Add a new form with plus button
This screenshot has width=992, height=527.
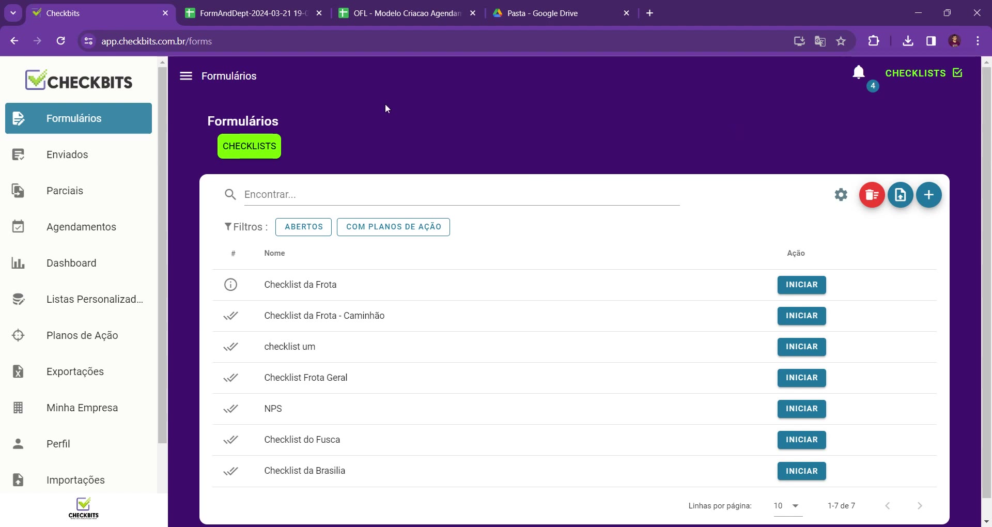coord(929,195)
